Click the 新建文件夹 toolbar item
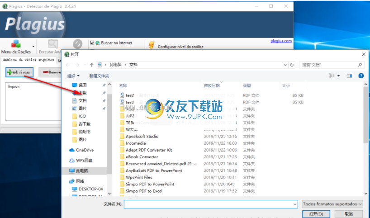 [x=99, y=76]
